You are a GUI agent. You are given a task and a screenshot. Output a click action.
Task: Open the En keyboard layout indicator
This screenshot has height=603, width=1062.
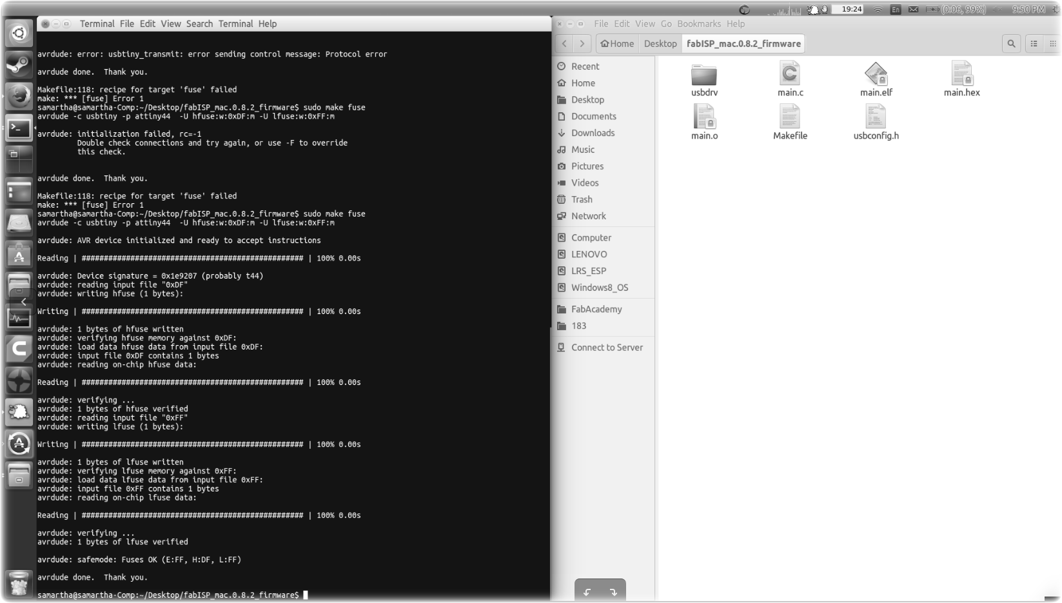[895, 9]
